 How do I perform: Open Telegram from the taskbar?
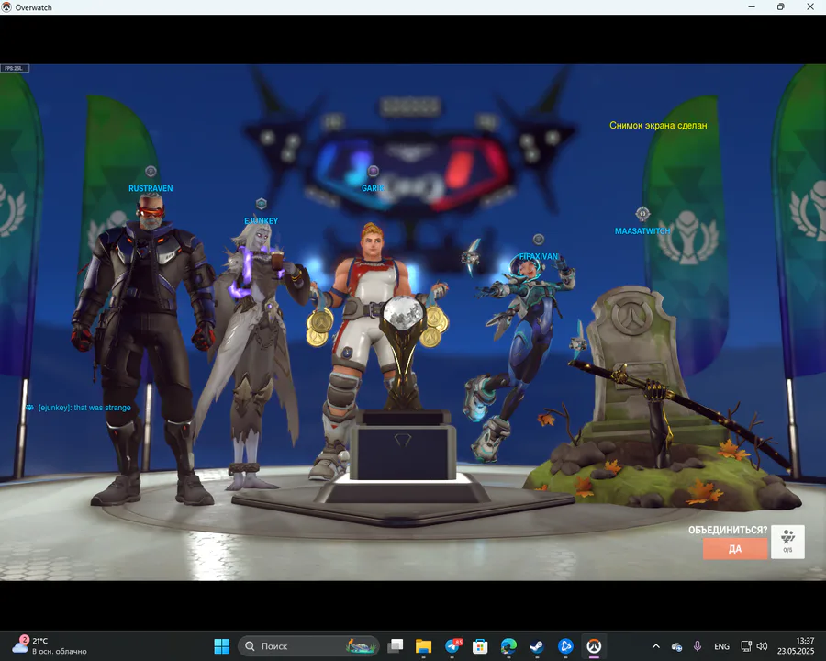click(x=452, y=645)
